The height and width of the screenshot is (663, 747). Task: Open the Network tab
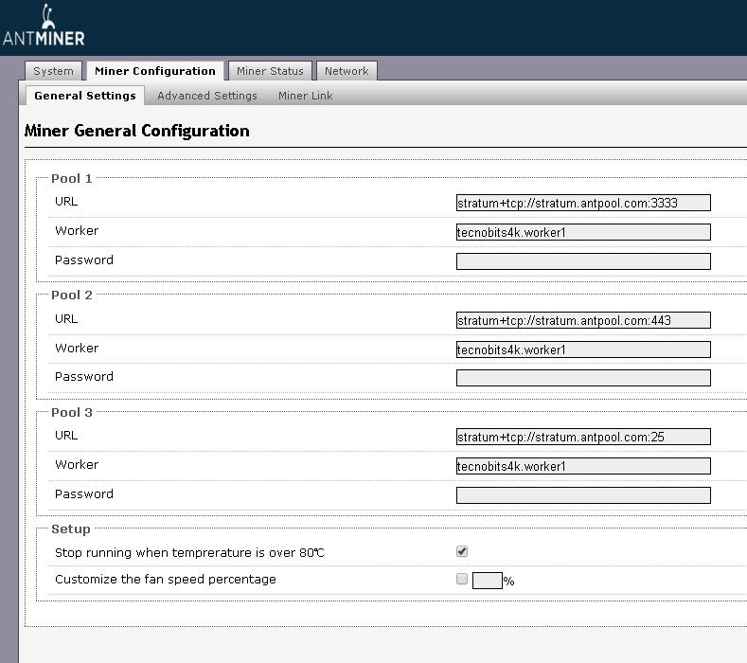[347, 70]
